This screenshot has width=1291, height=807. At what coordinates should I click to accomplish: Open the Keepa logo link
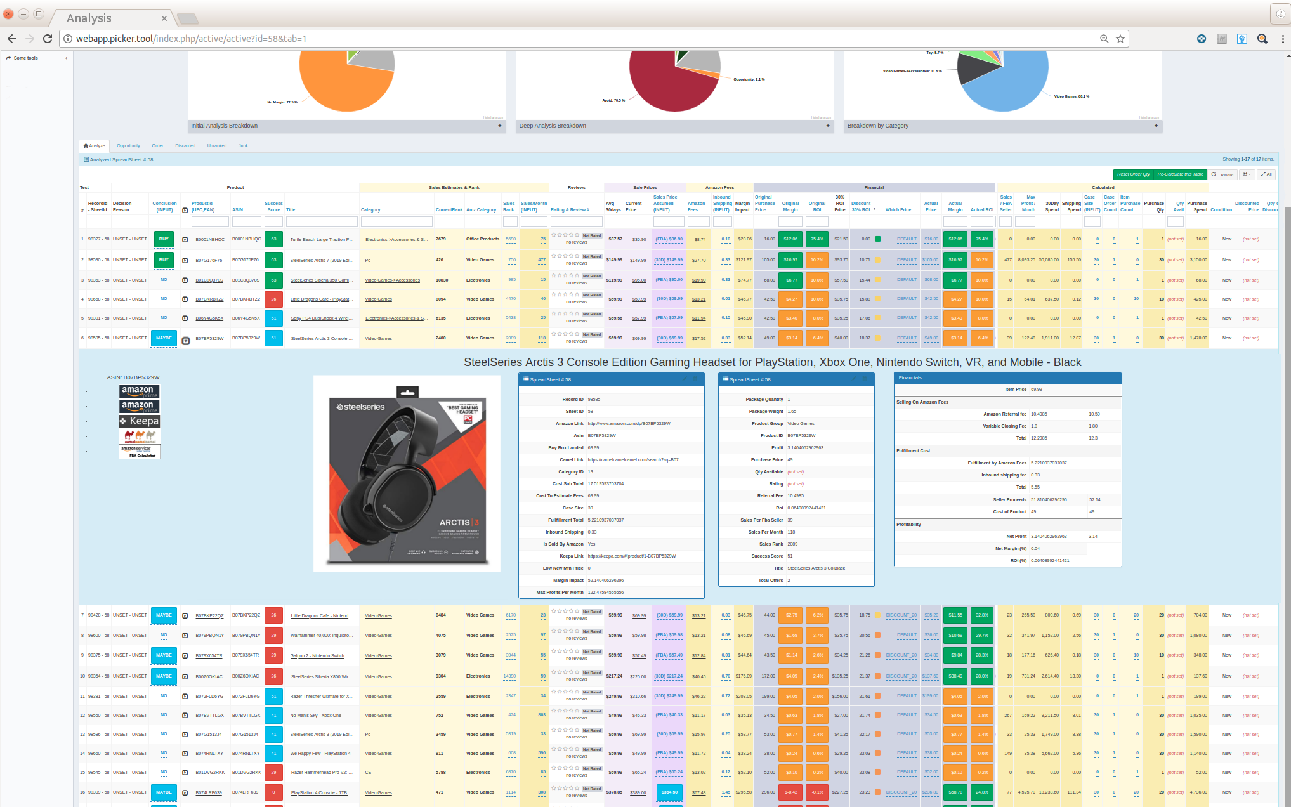[140, 421]
